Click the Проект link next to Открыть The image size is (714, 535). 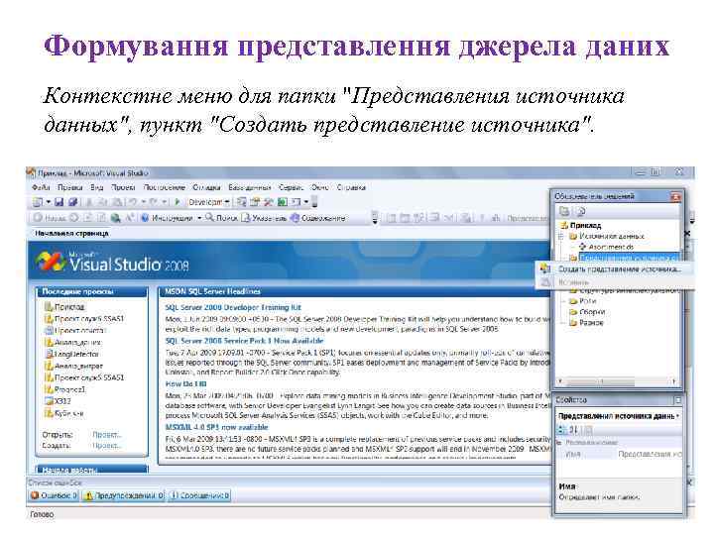(x=107, y=435)
